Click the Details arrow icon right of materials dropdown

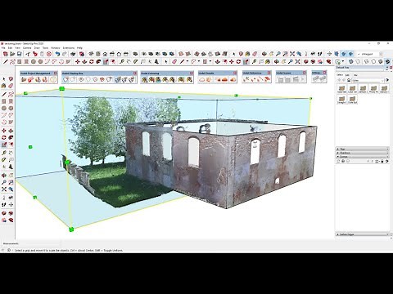387,80
